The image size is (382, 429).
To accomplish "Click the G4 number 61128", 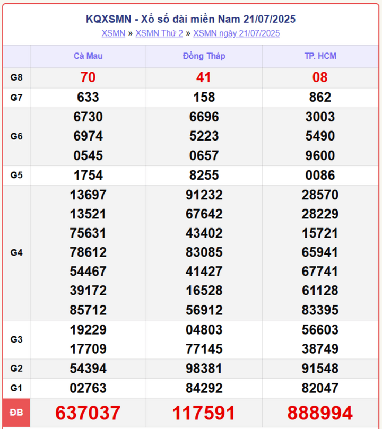I will click(x=320, y=291).
